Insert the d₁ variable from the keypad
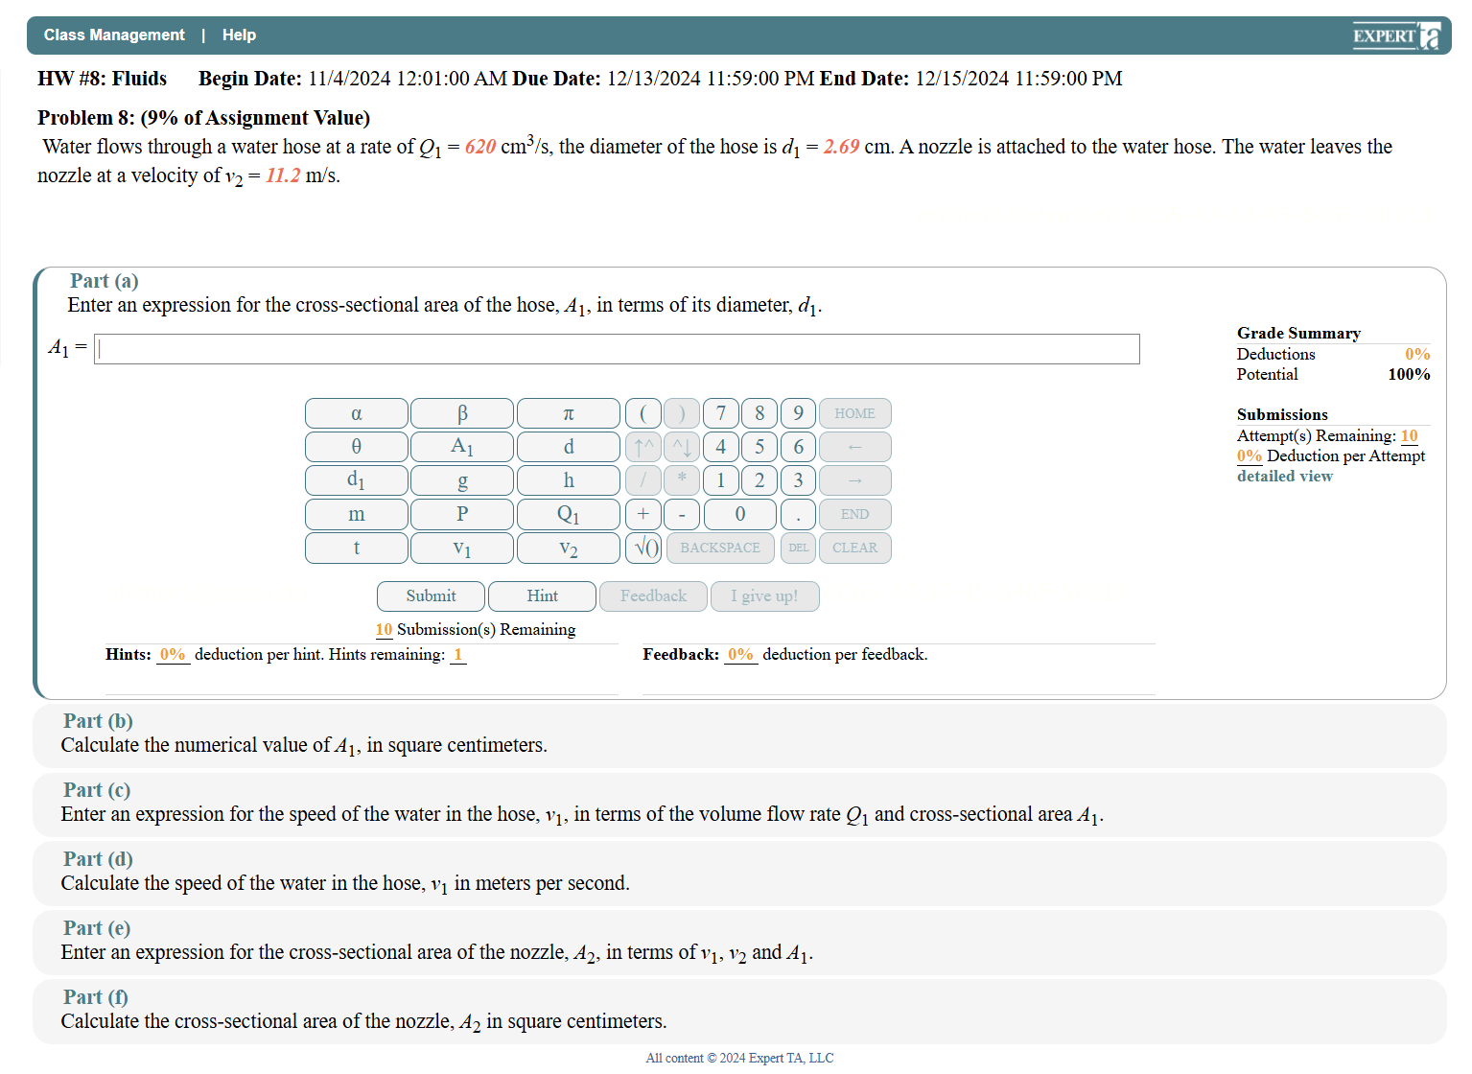Image resolution: width=1472 pixels, height=1074 pixels. pos(356,479)
